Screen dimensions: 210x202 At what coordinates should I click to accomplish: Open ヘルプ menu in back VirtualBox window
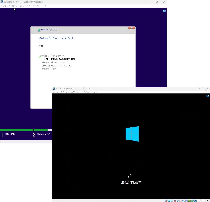point(44,6)
